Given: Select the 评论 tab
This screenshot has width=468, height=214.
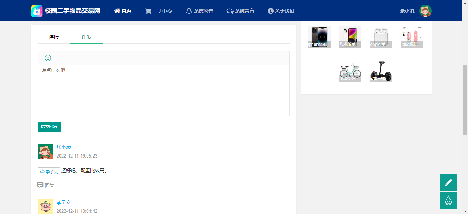Looking at the screenshot, I should pos(86,37).
